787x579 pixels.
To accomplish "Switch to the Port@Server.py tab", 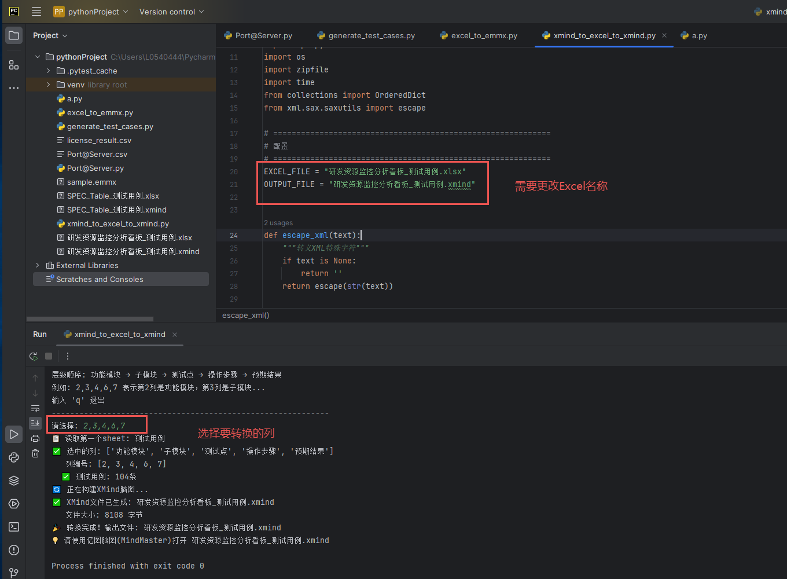I will click(258, 35).
